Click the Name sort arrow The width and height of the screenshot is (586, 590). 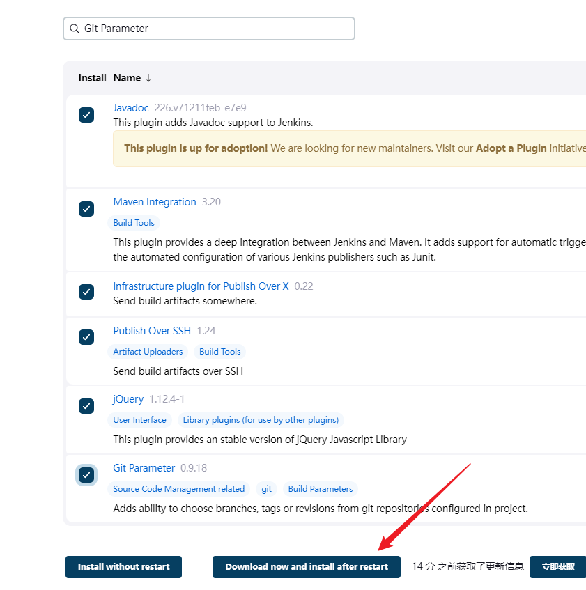pos(148,78)
